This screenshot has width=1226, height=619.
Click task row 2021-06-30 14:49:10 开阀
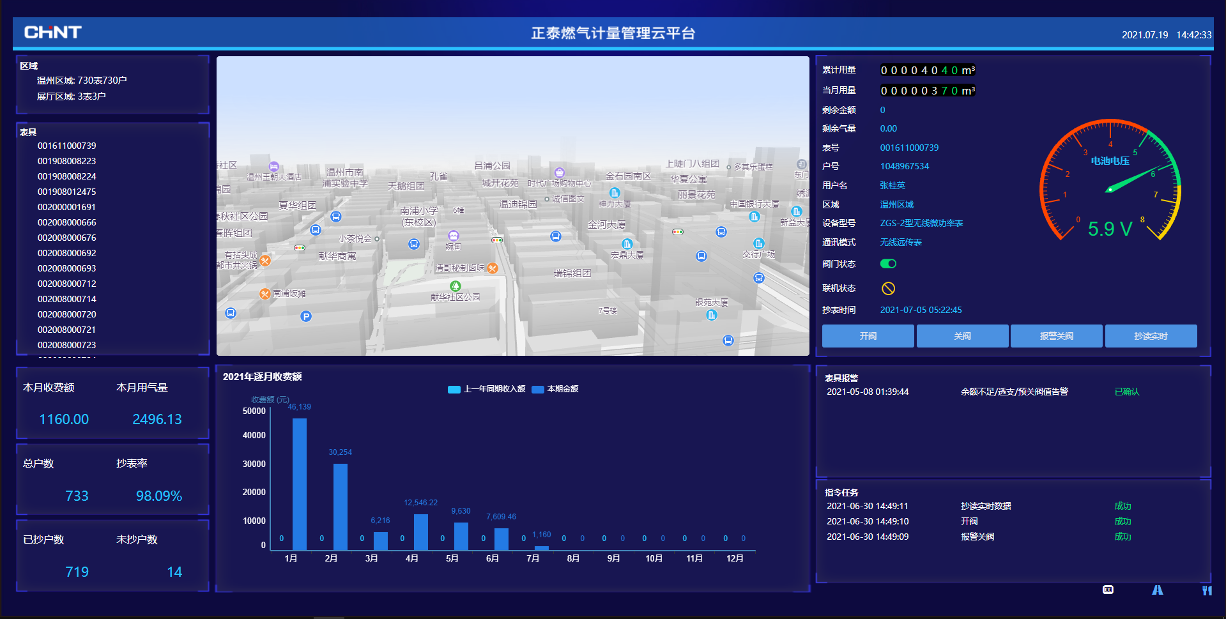1013,521
